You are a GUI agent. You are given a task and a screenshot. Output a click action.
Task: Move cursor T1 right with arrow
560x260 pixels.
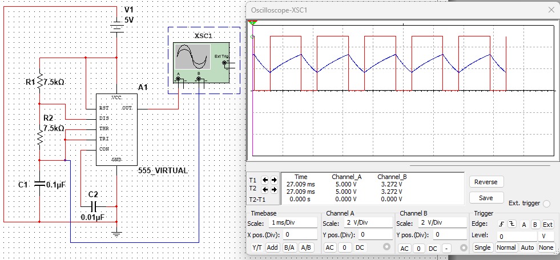(274, 180)
